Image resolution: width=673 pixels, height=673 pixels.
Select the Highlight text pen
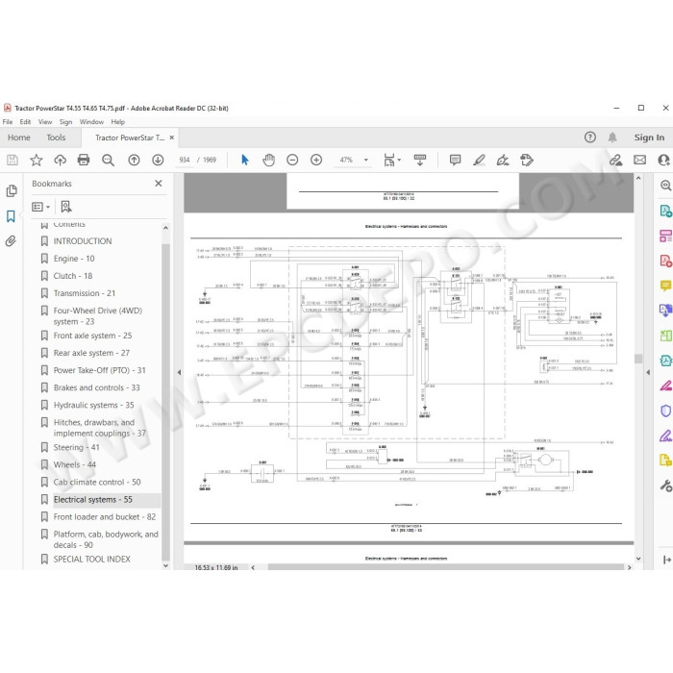479,161
